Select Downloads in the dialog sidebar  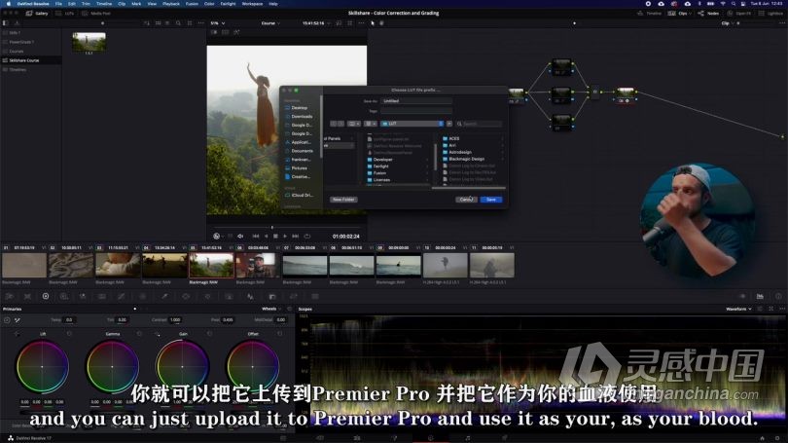point(301,116)
